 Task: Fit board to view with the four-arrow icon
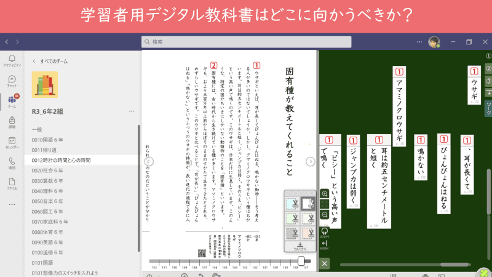click(325, 204)
